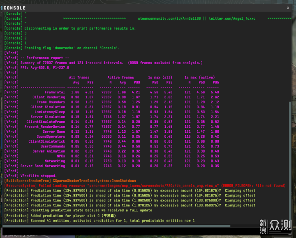Click the BuildSparseShadowTree GameShutdown line
296x238 pixels.
tap(70, 181)
